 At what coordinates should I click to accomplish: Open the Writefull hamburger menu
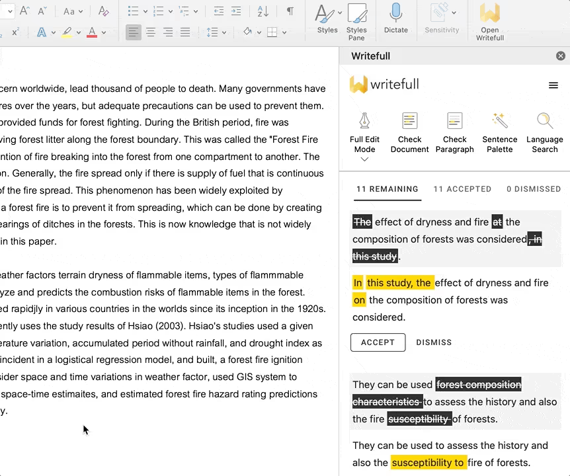[553, 85]
